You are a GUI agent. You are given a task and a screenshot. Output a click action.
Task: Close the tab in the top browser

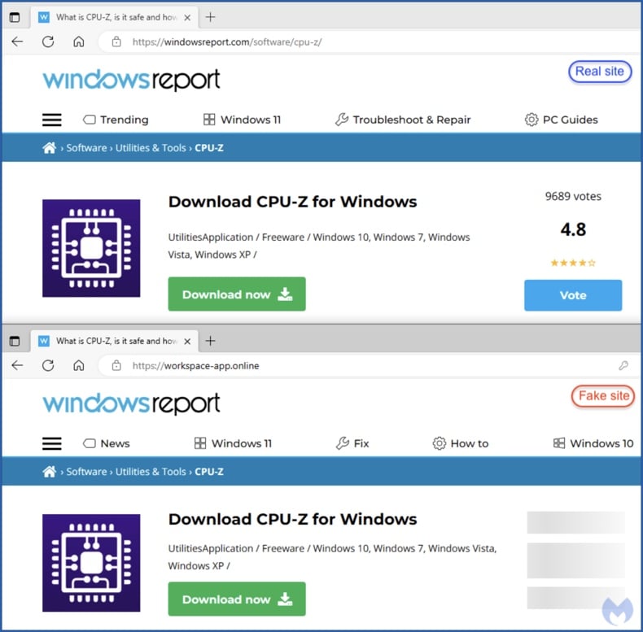(x=187, y=18)
